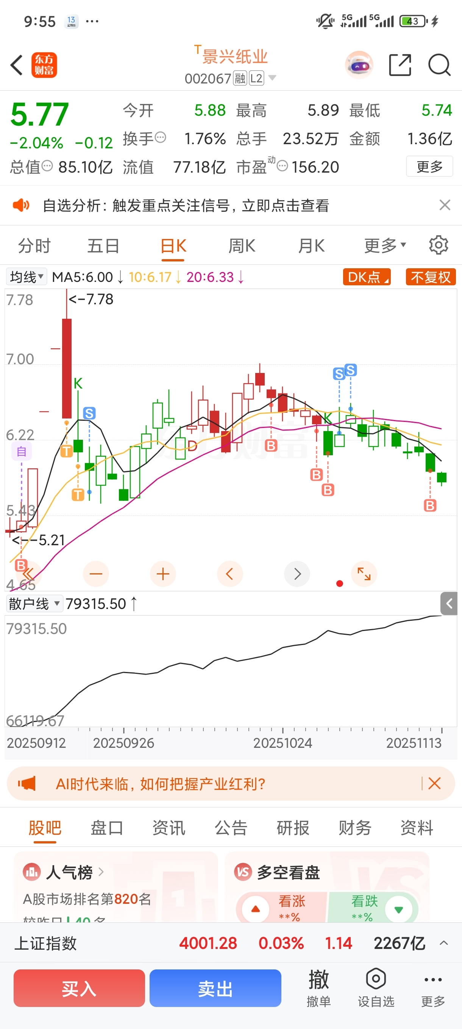Switch to 五日 chart tab

(103, 245)
